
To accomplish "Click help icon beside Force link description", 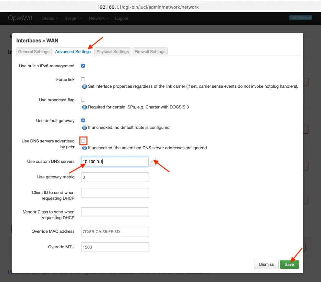I will coord(85,87).
